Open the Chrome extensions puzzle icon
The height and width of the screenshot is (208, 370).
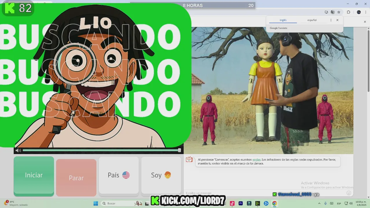pyautogui.click(x=348, y=12)
